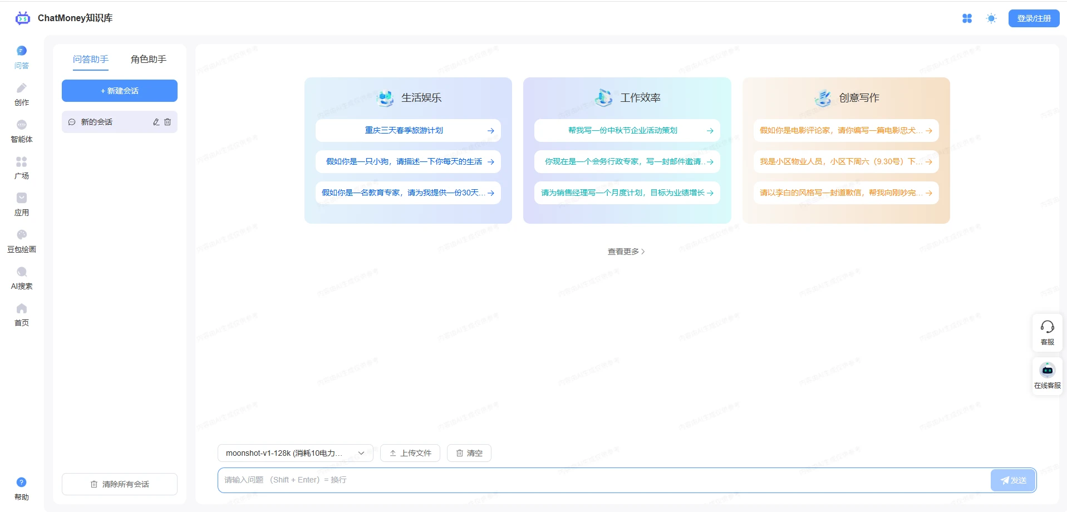Select prompt 请为销售经理写一个月度计划
Screen dimensions: 1067x512
click(627, 193)
